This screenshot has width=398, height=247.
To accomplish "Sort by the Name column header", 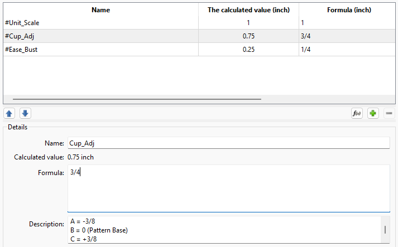I will (x=100, y=10).
